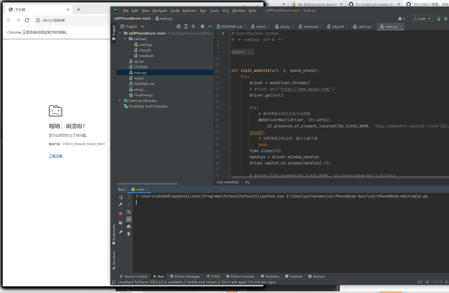Stop the running process
Viewport: 449px width, 293px height.
coord(120,213)
